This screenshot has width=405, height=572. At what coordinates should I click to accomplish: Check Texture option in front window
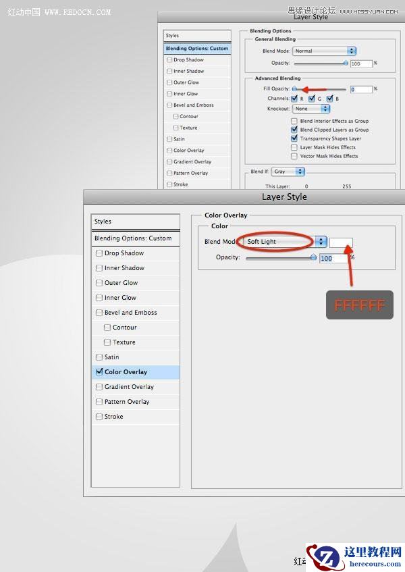(x=107, y=342)
